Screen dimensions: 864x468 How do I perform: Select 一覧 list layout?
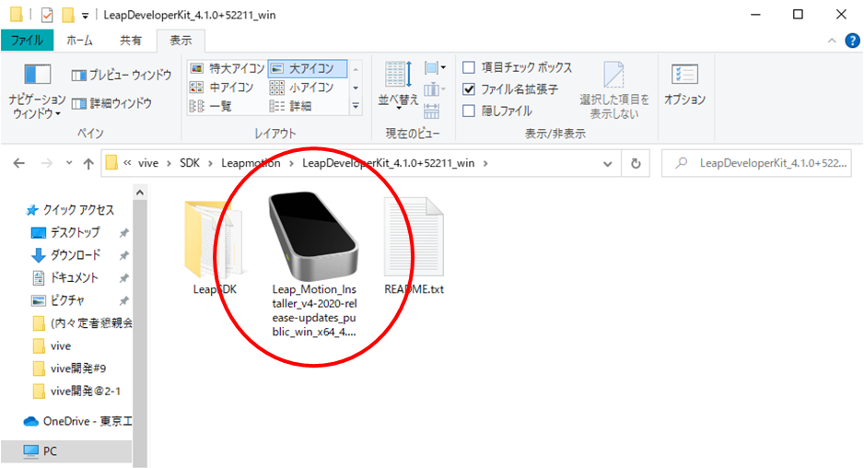211,106
